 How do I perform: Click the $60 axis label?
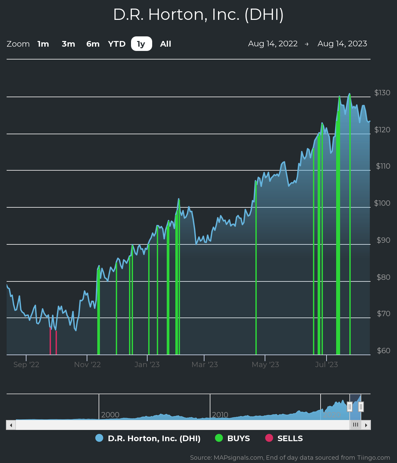(x=383, y=351)
